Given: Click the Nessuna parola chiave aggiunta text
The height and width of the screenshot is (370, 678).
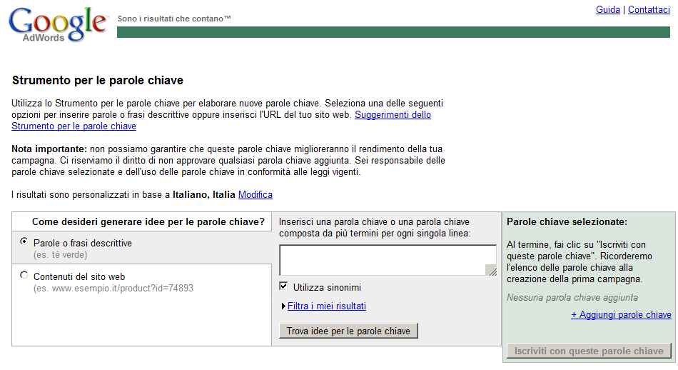Looking at the screenshot, I should pyautogui.click(x=572, y=297).
